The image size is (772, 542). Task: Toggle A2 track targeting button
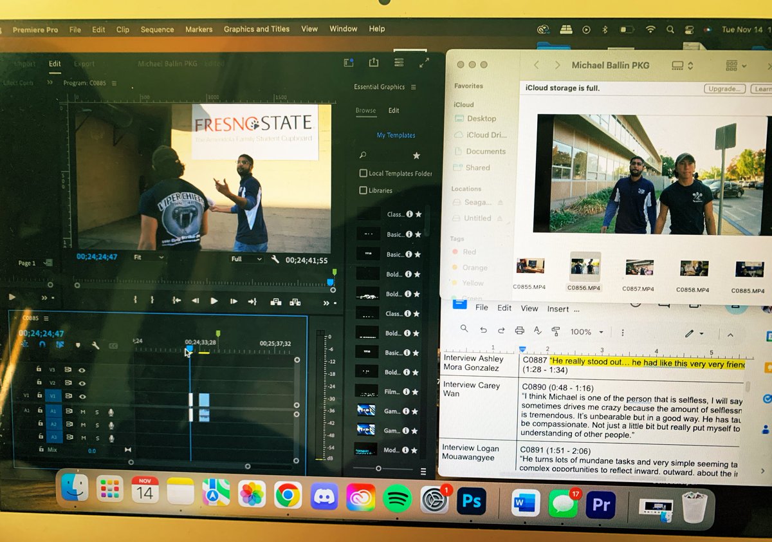53,424
